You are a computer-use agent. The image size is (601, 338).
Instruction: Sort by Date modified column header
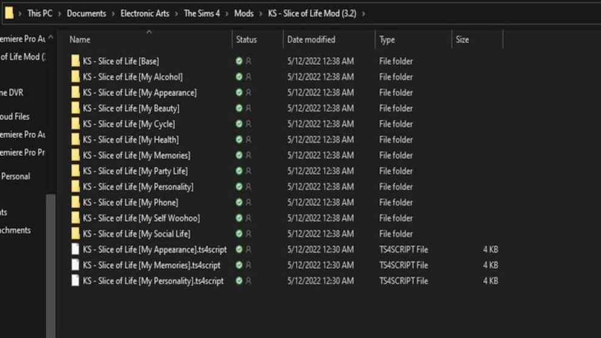click(311, 40)
